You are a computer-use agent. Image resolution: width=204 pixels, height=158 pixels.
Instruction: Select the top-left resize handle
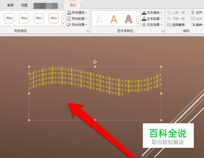coord(29,67)
